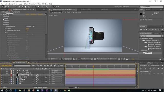The width and height of the screenshot is (164, 92).
Task: Open the Composition menu
Action: 13,4
